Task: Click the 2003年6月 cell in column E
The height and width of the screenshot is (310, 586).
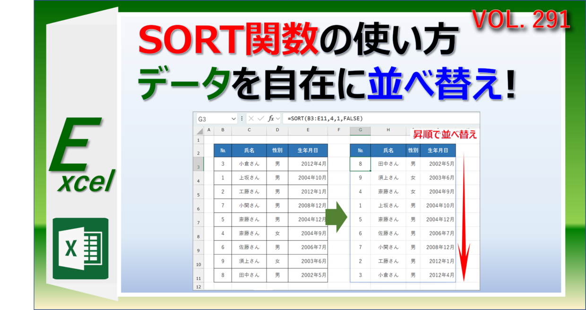Action: (x=308, y=261)
